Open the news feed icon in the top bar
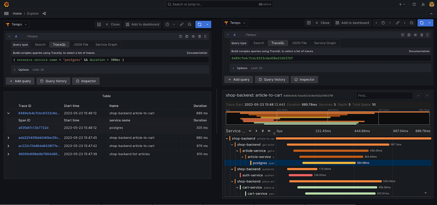This screenshot has height=205, width=437. tap(423, 4)
